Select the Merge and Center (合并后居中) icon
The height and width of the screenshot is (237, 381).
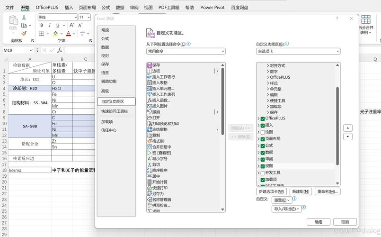point(150,147)
